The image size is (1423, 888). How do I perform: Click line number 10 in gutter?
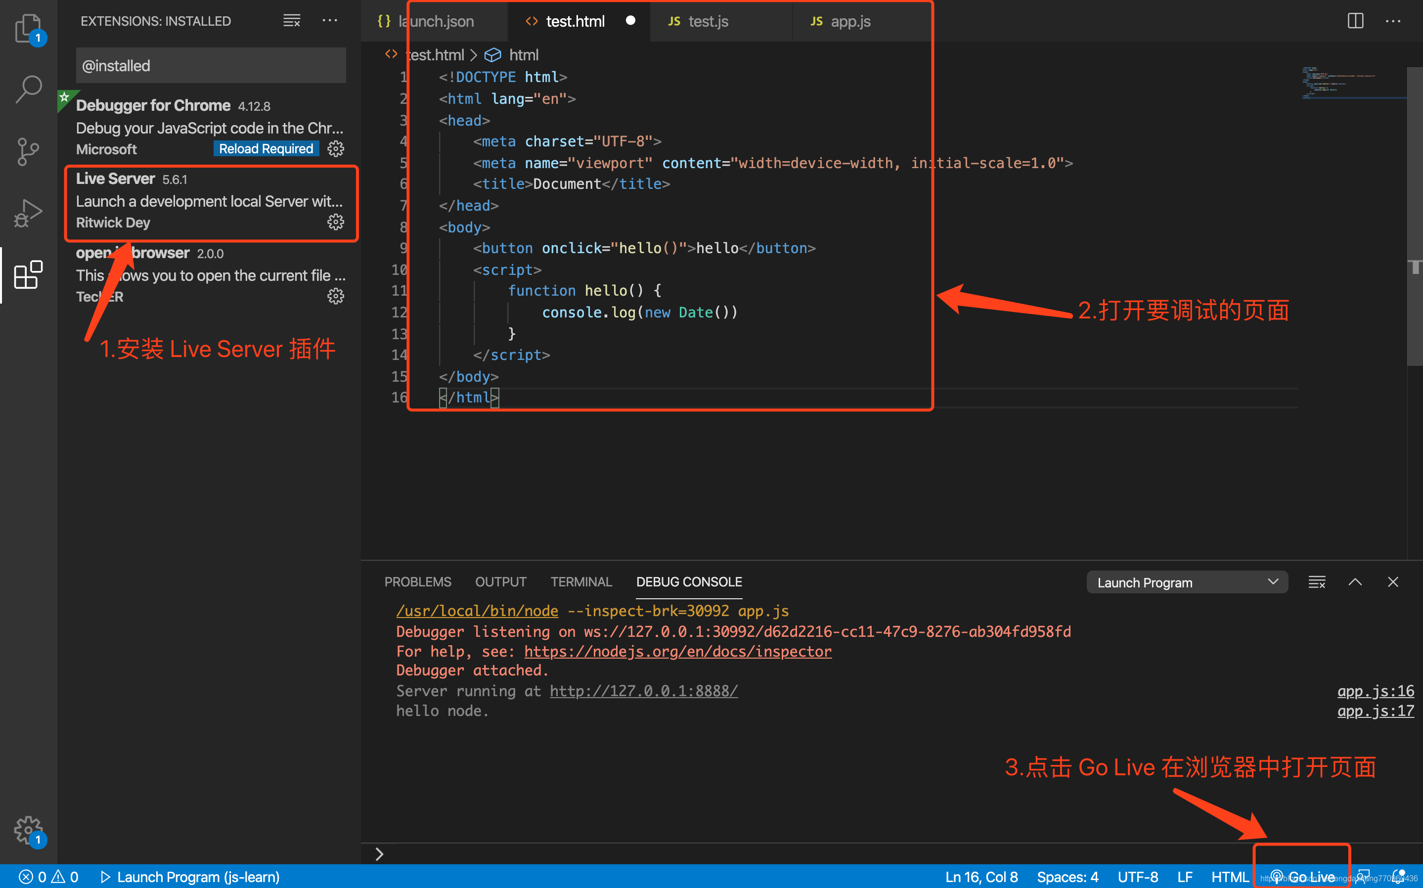(x=400, y=269)
